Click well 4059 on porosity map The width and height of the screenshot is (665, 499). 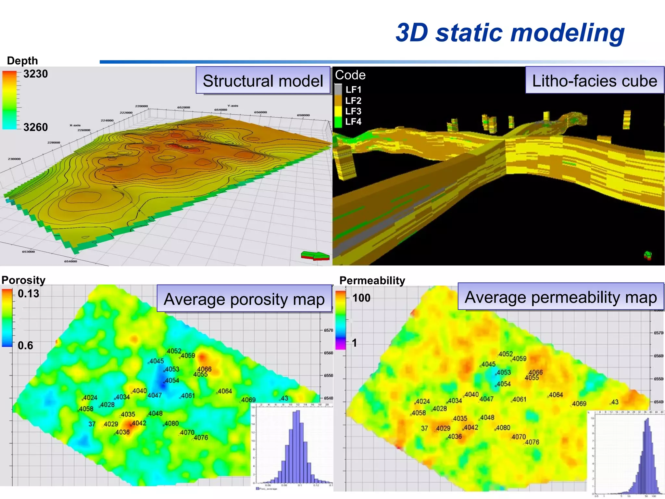click(x=188, y=356)
